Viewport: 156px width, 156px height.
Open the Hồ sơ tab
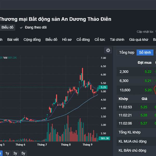67,40
